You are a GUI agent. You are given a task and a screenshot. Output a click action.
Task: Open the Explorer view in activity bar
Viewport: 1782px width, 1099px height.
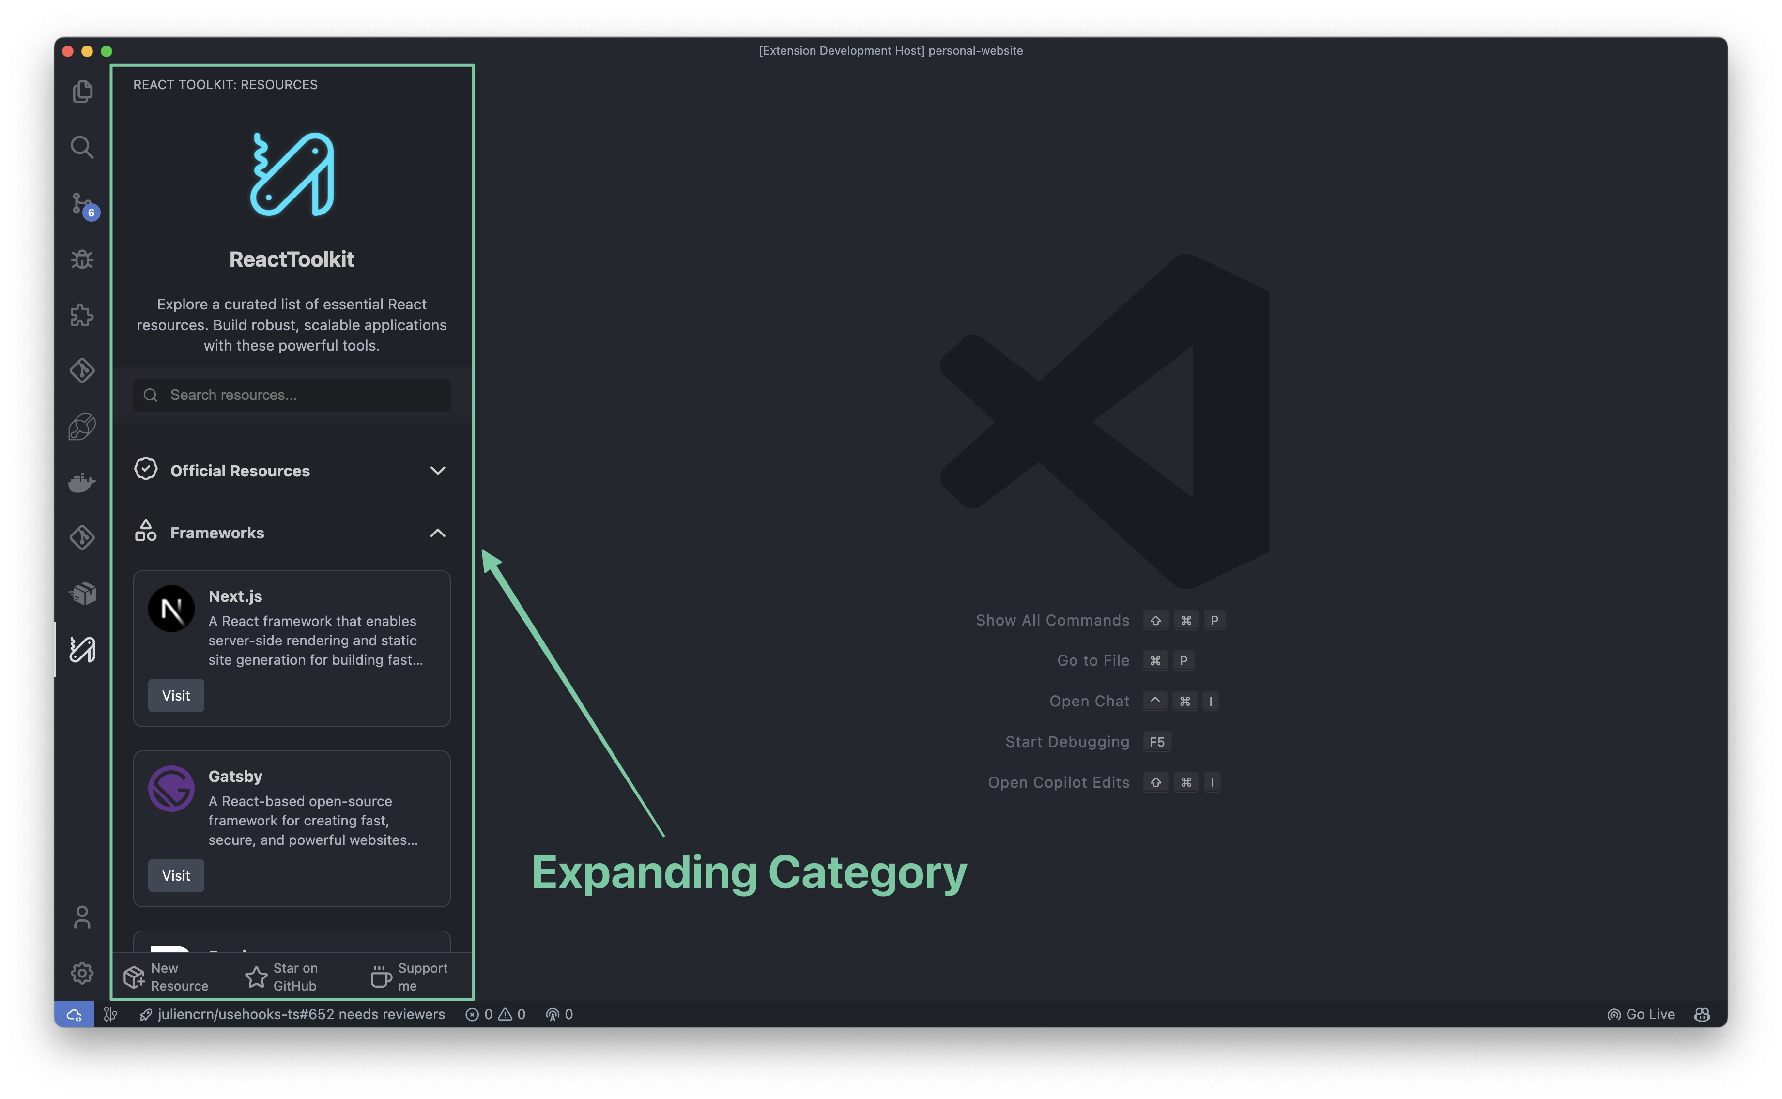(x=82, y=92)
